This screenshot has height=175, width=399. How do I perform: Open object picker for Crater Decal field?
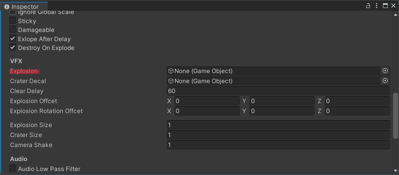tap(385, 81)
